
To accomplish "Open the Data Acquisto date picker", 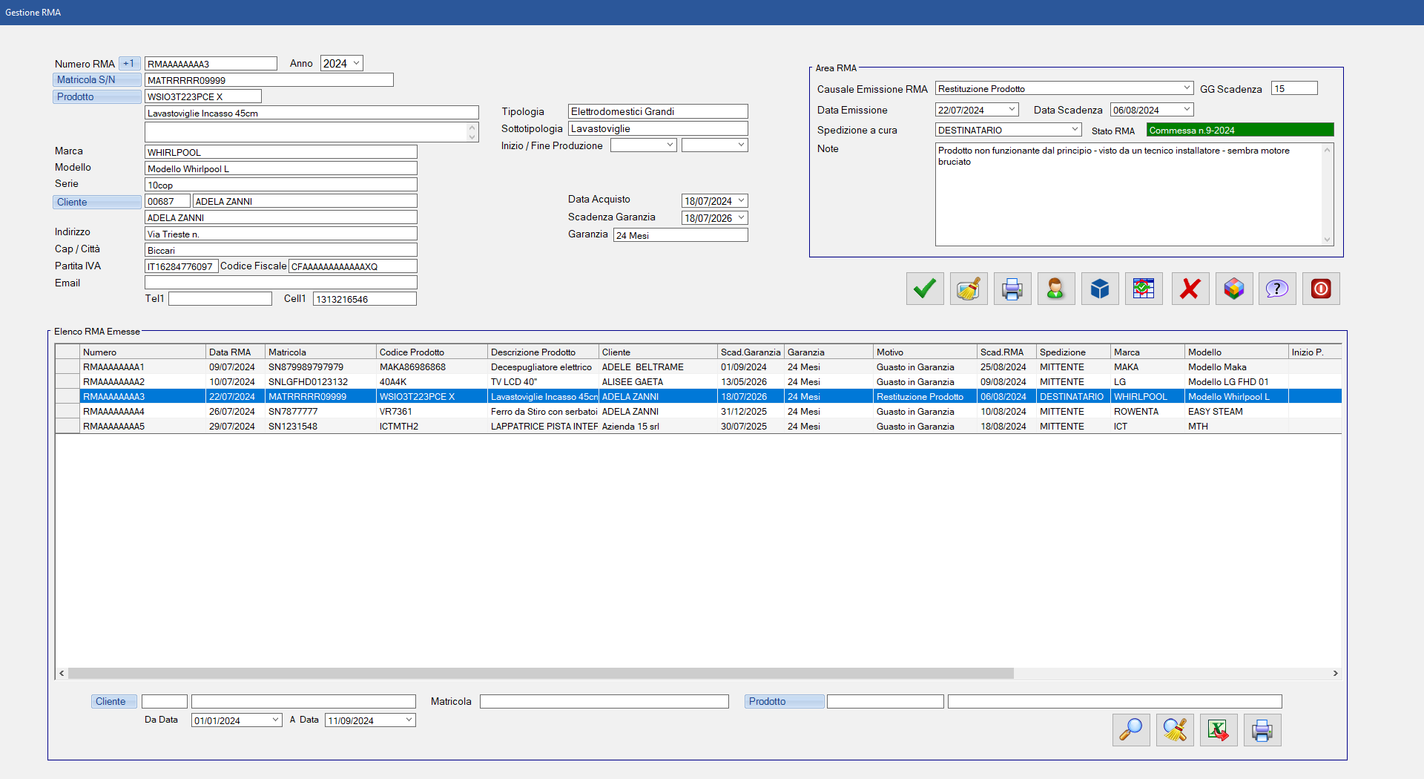I will 741,201.
